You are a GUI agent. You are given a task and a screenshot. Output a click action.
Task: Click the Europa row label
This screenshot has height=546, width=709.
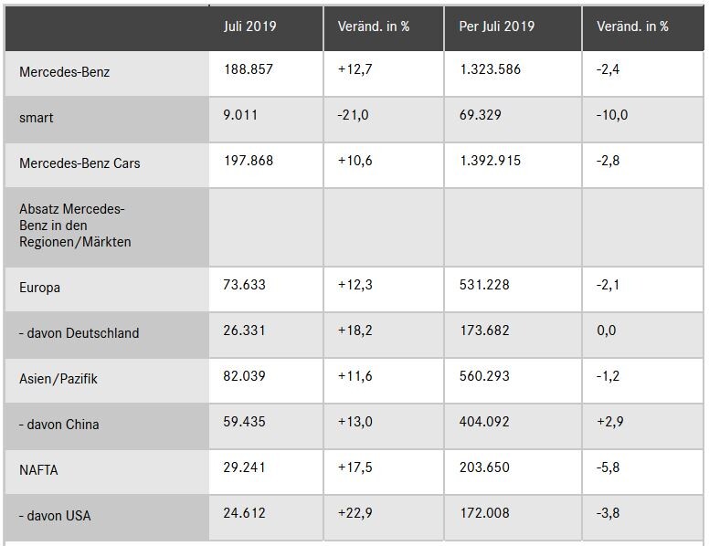[x=39, y=288]
